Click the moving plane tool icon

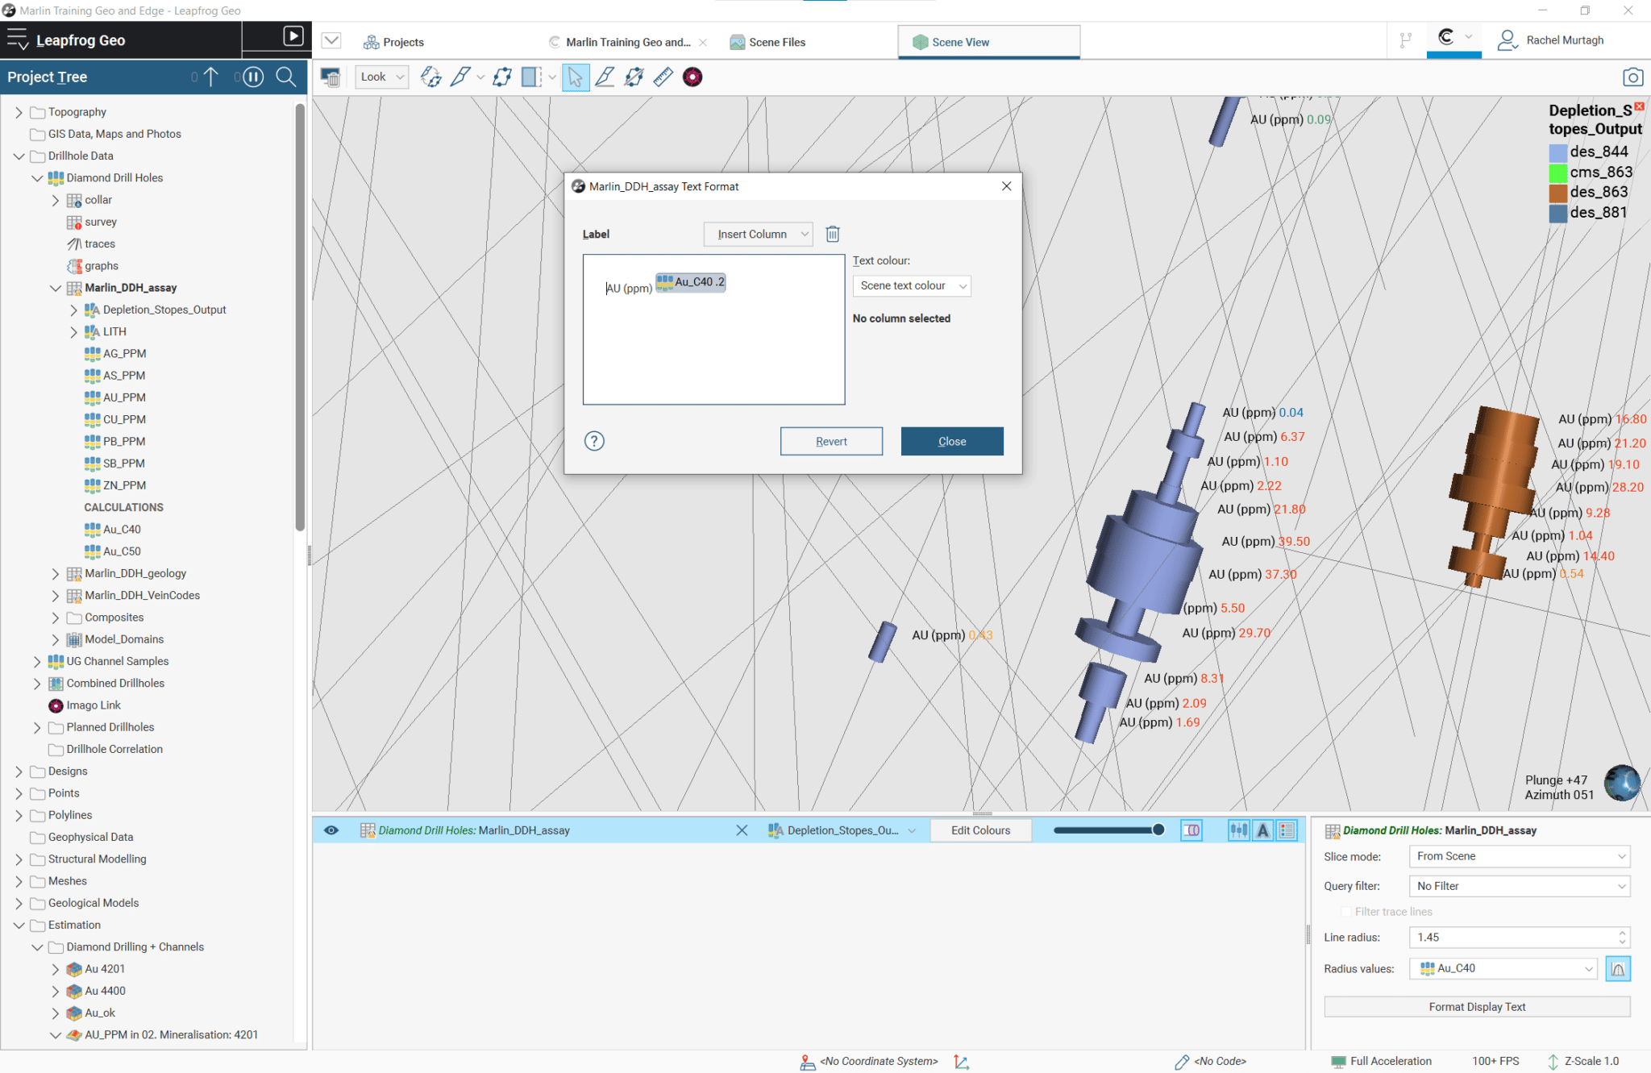(x=502, y=77)
